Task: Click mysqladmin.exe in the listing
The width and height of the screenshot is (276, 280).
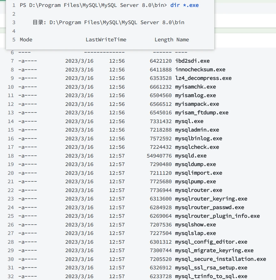Action: tap(197, 130)
